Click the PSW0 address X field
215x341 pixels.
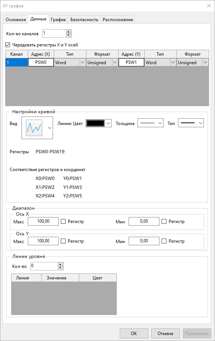tap(41, 62)
